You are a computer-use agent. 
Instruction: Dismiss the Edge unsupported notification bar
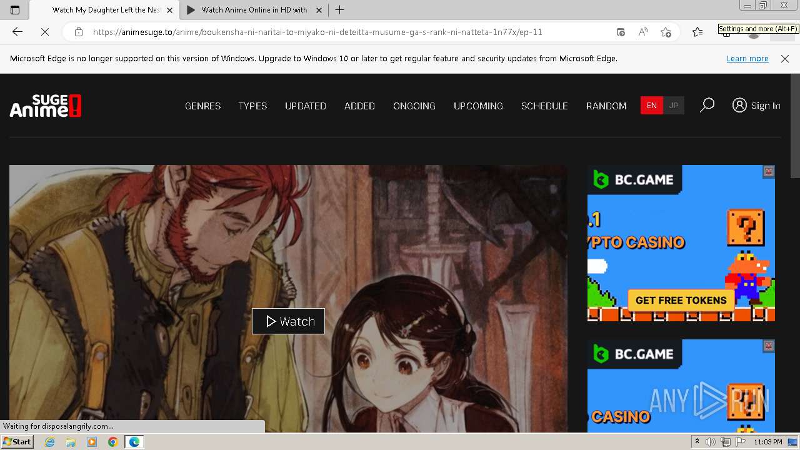pos(785,59)
